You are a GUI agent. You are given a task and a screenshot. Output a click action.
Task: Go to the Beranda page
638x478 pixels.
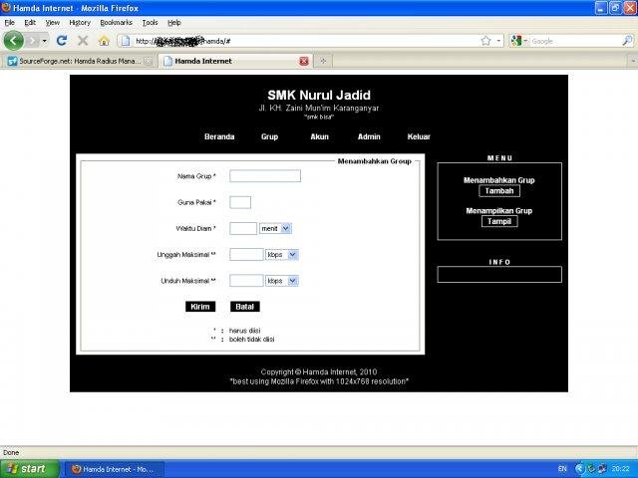(219, 136)
